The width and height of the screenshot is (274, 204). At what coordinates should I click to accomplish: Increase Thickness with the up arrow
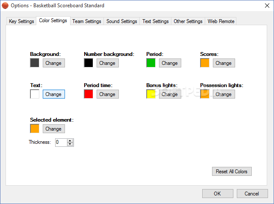[70, 141]
